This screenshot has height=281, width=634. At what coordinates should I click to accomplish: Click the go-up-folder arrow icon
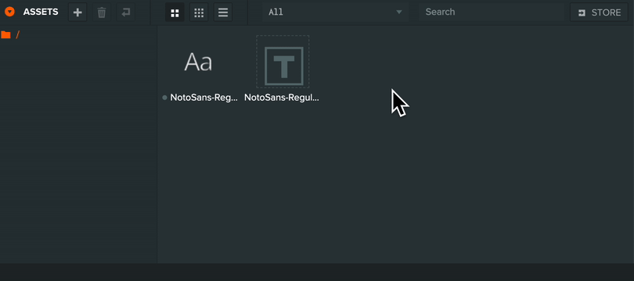(126, 12)
